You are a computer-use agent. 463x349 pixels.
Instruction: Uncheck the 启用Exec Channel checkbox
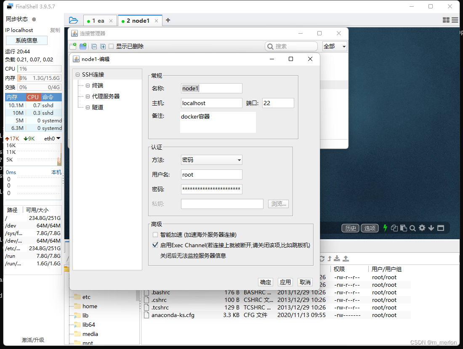[x=155, y=245]
